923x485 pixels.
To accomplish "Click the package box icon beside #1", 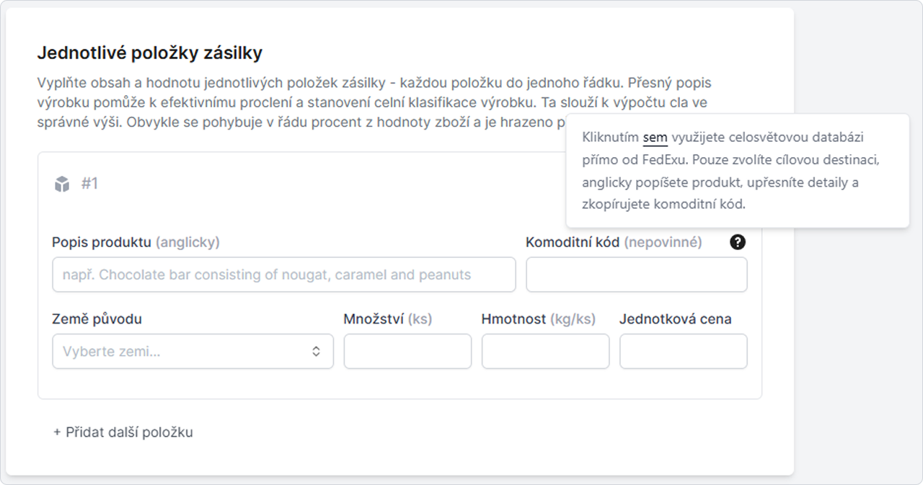I will [x=62, y=184].
